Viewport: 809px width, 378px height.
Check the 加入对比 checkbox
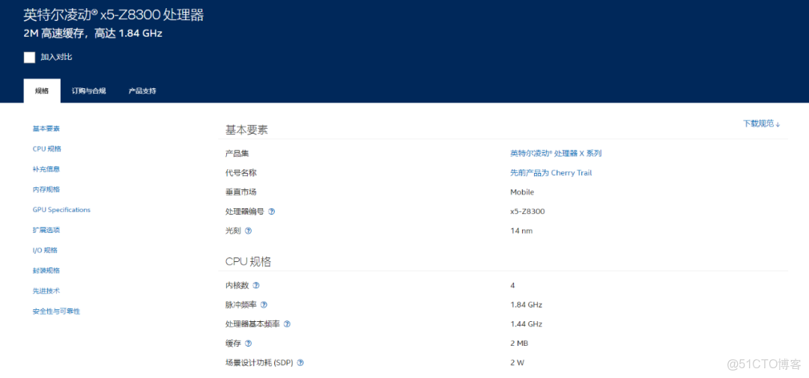pyautogui.click(x=29, y=57)
